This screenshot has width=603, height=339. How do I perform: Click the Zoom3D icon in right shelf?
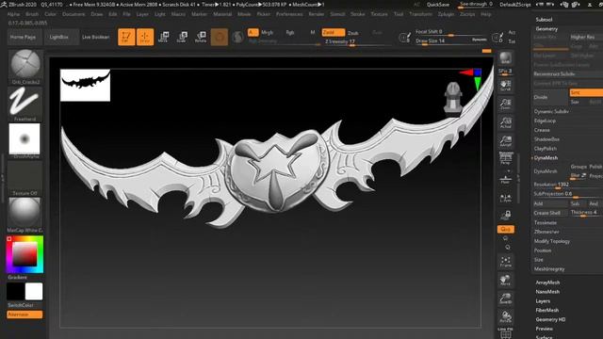tap(505, 299)
